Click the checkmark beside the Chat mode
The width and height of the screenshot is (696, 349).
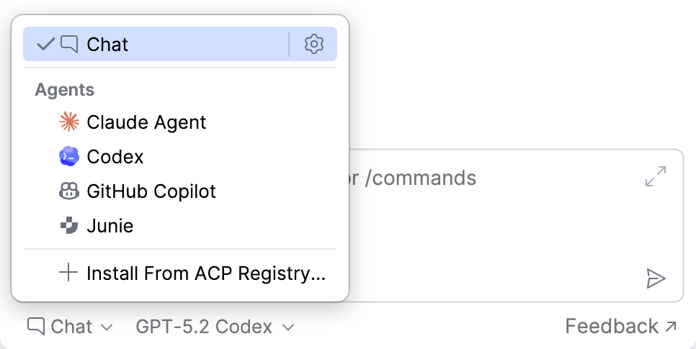click(45, 44)
